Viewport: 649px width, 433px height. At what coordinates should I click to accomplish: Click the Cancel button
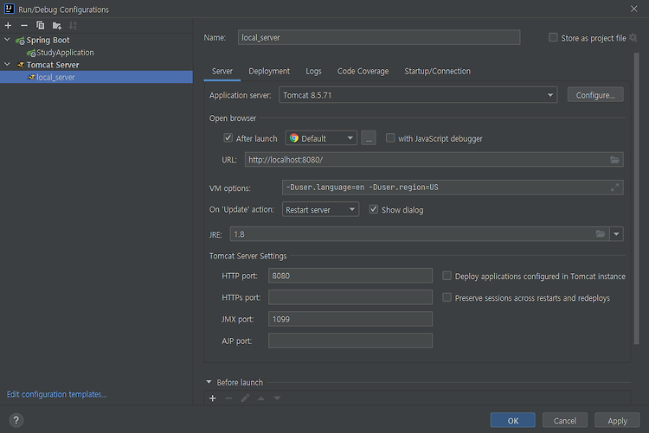tap(564, 421)
